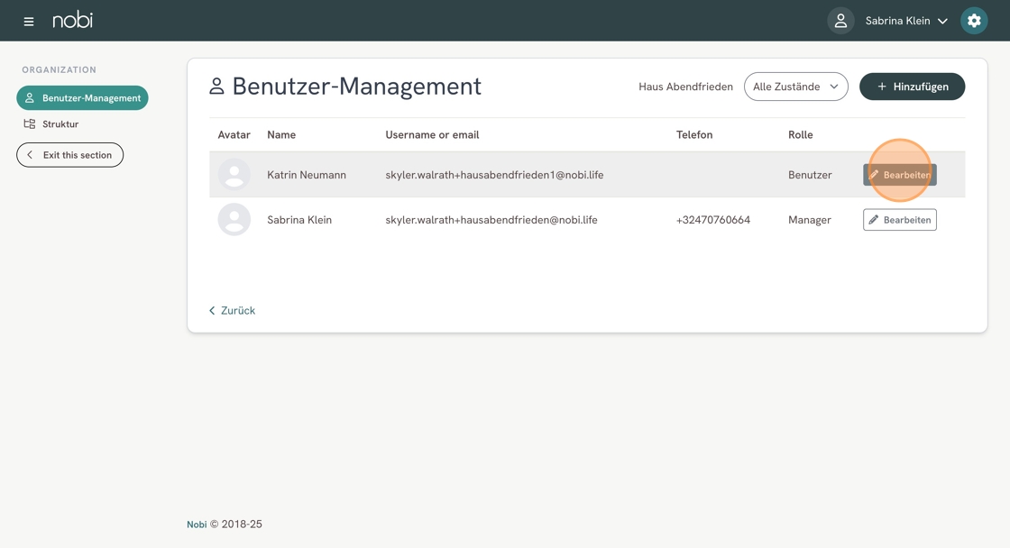
Task: Click the Name column header
Action: (281, 134)
